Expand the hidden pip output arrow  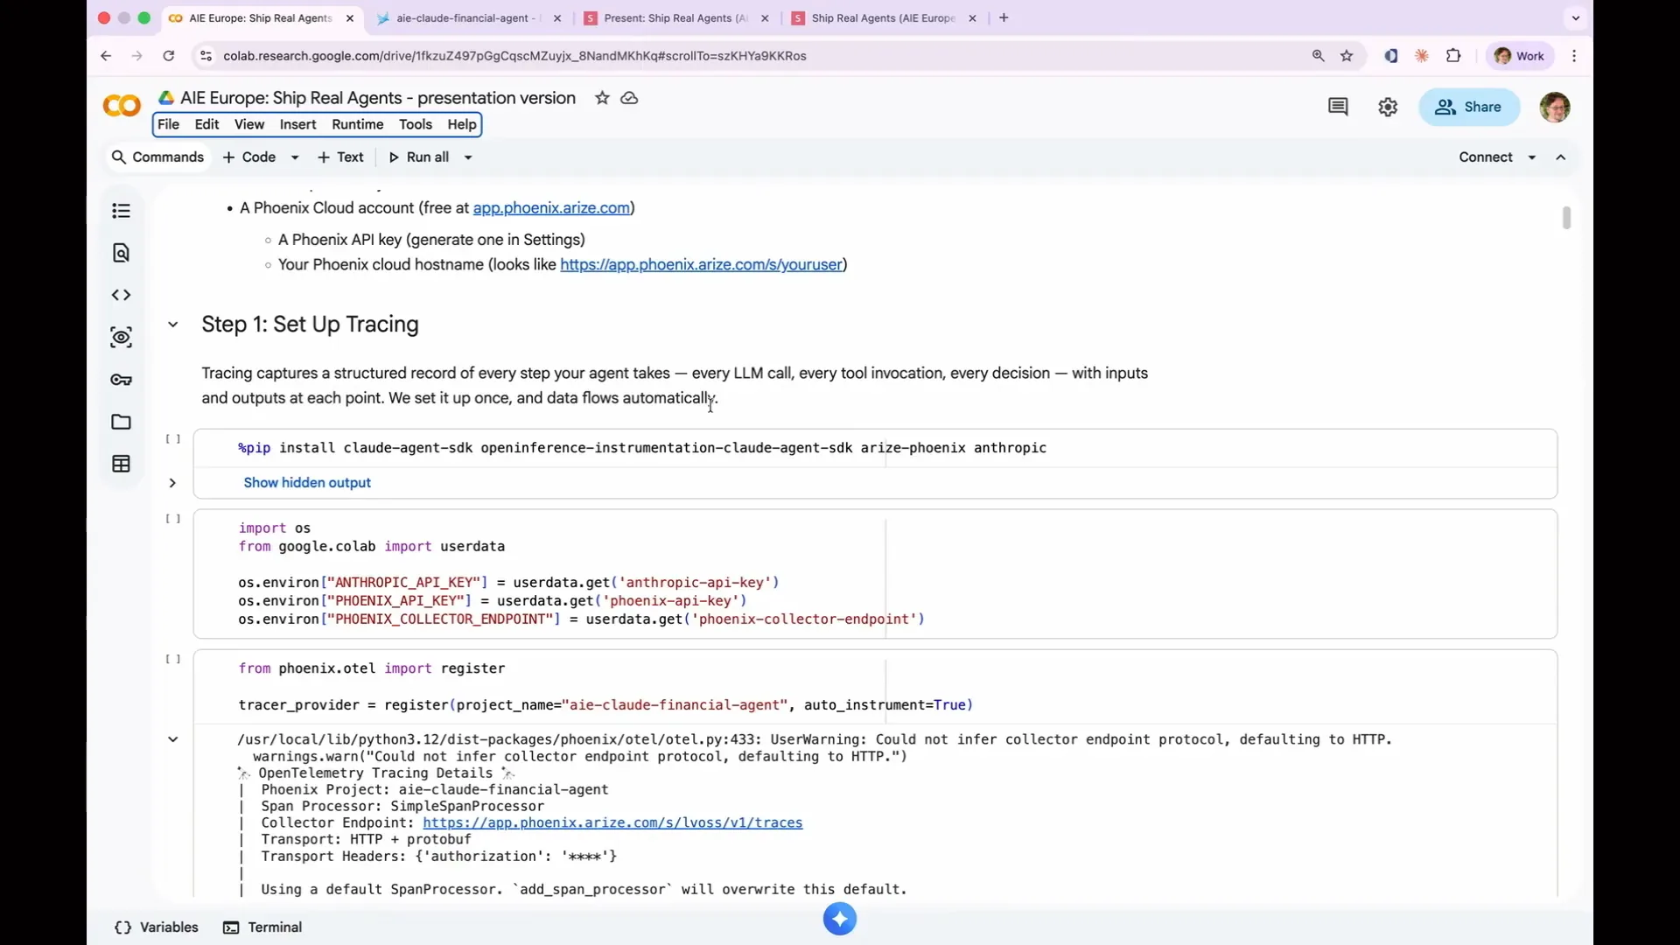[x=172, y=483]
